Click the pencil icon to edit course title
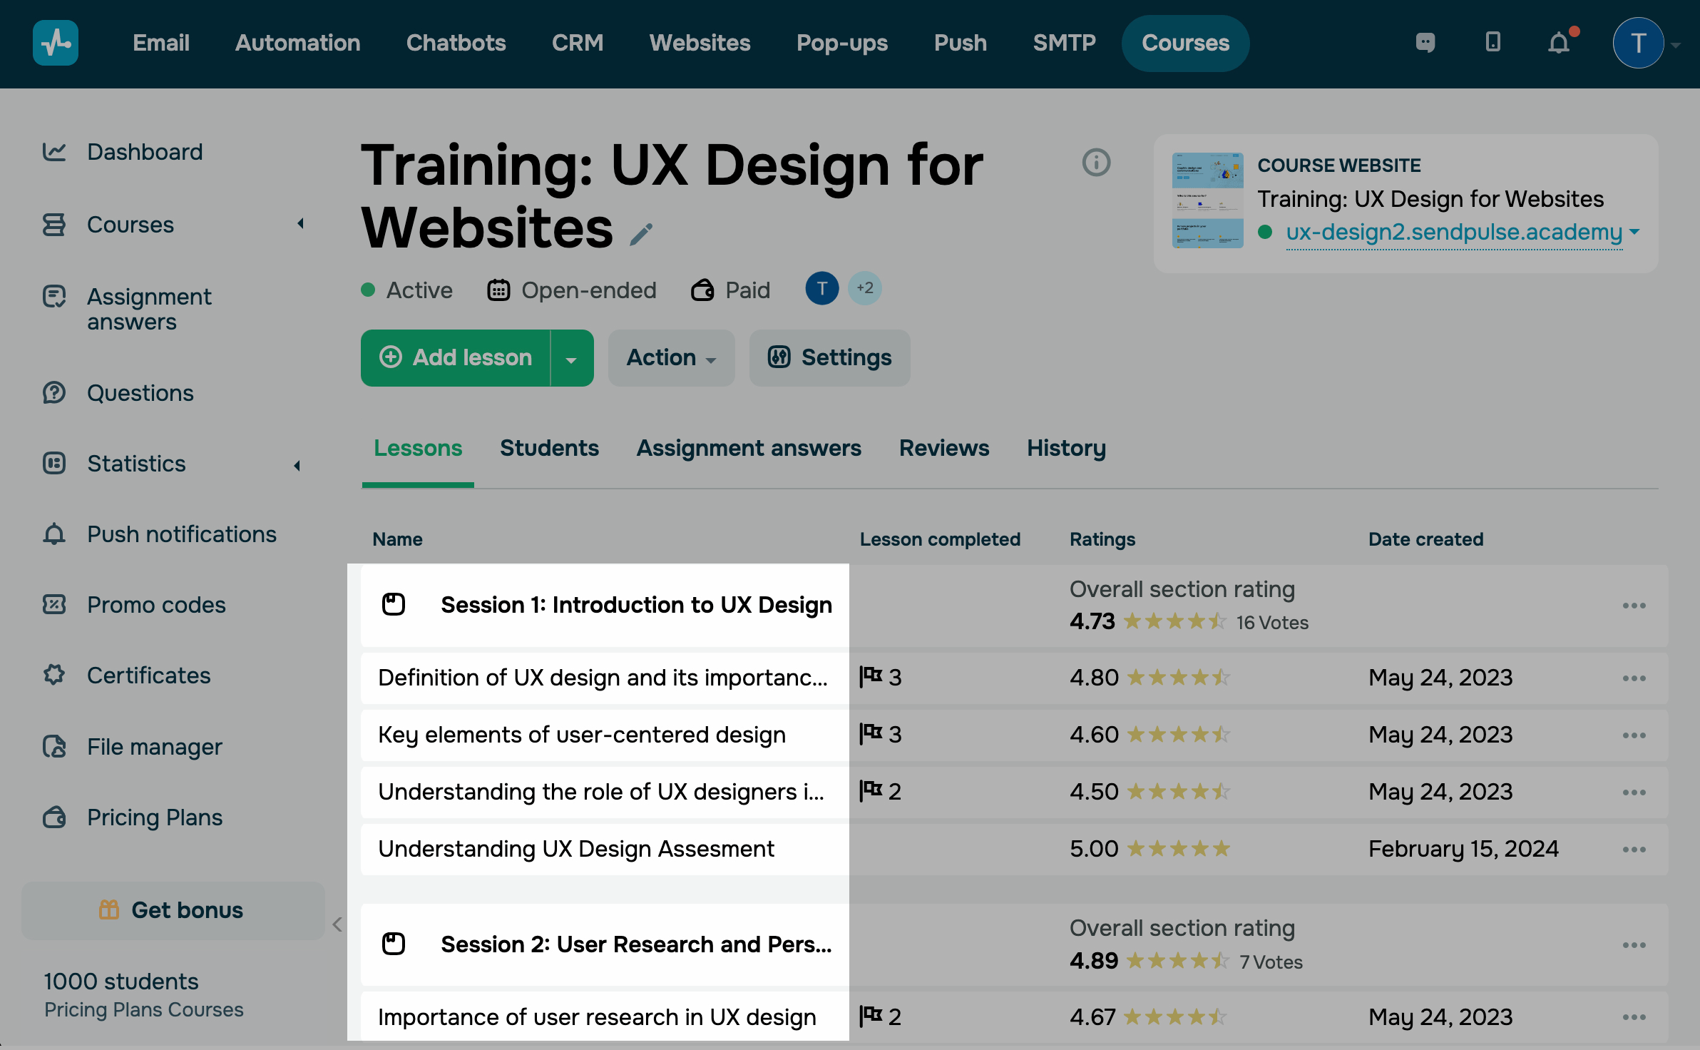Screen dimensions: 1700x1050 coord(641,234)
